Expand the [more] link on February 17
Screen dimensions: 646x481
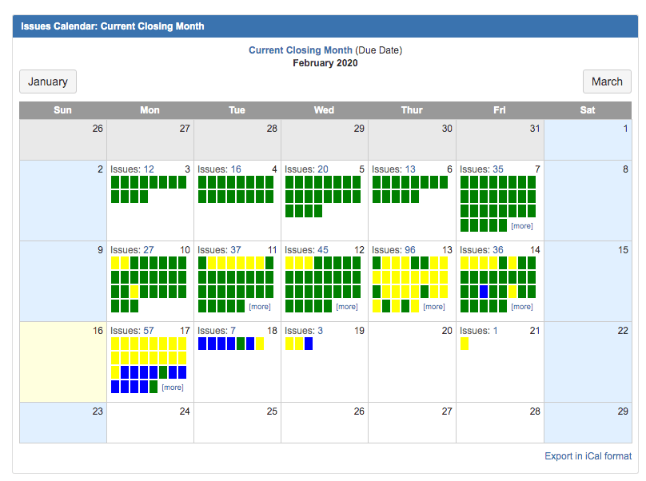coord(172,388)
